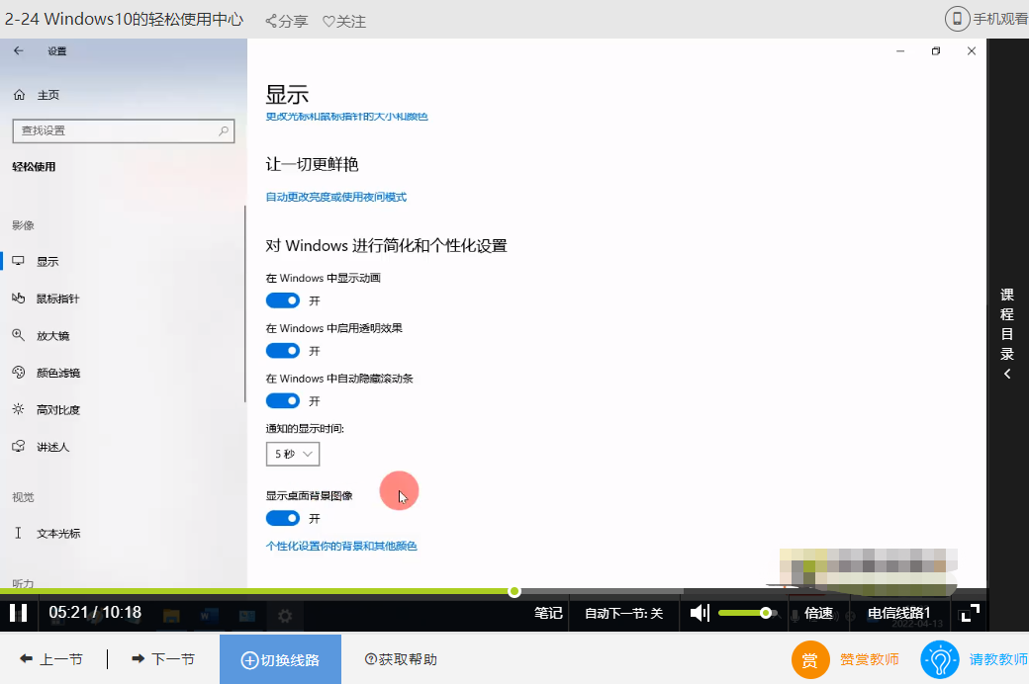The image size is (1029, 684).
Task: Toggle 在 Windows 中启用透明效果 switch
Action: [x=283, y=350]
